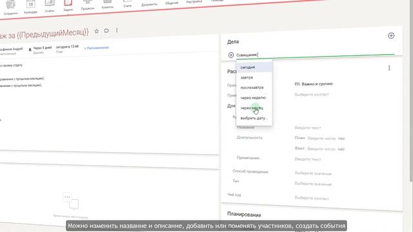Click the 'Введите текст' field for Название
Screen dimensions: 413x232
click(308, 128)
